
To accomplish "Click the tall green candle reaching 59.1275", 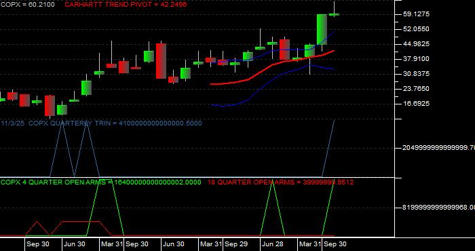I will pos(322,29).
